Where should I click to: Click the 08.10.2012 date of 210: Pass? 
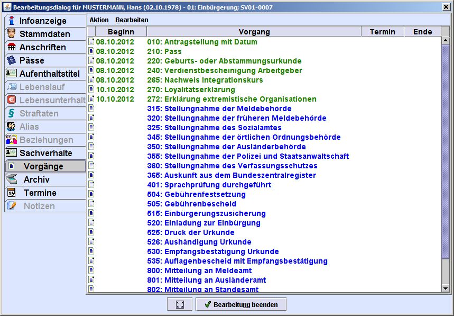pos(115,51)
